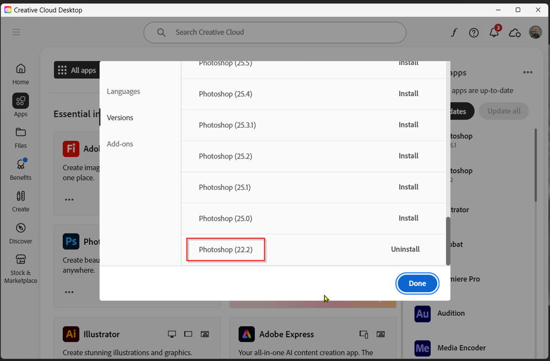Click the Audition Au icon
Image resolution: width=550 pixels, height=361 pixels.
click(x=422, y=314)
